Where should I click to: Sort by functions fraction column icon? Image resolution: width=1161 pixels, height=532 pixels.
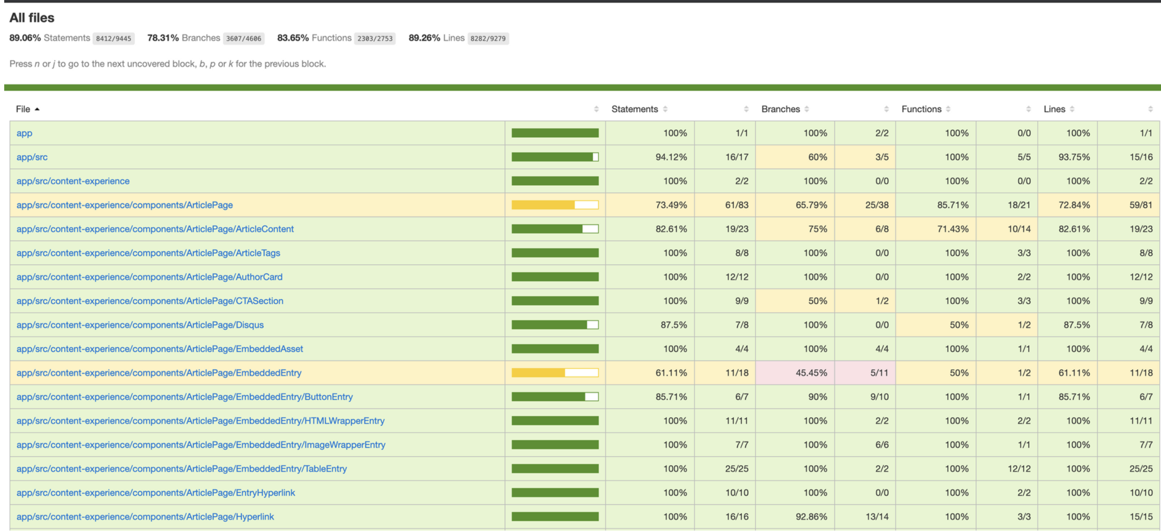(x=1029, y=109)
